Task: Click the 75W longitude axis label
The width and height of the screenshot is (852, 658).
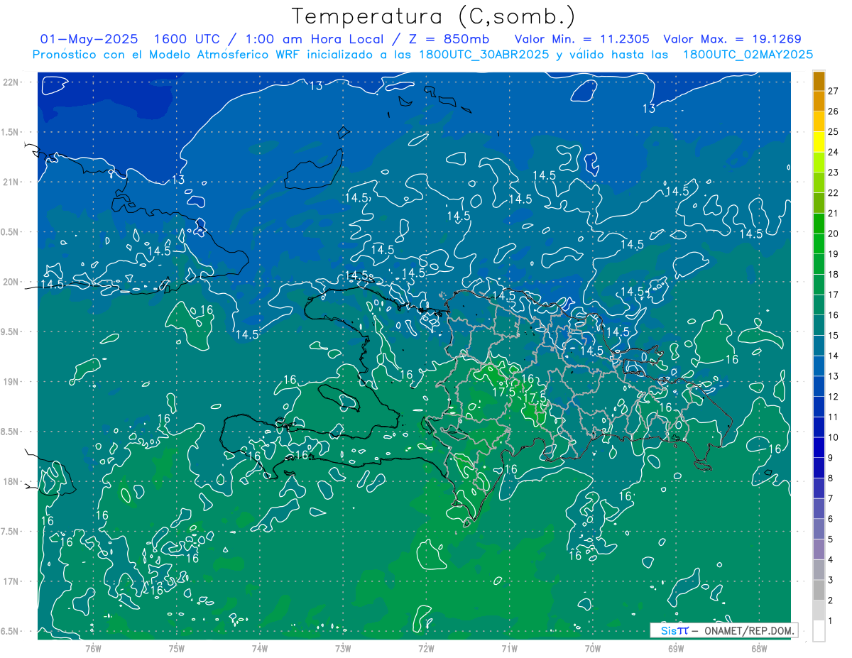Action: pos(177,649)
